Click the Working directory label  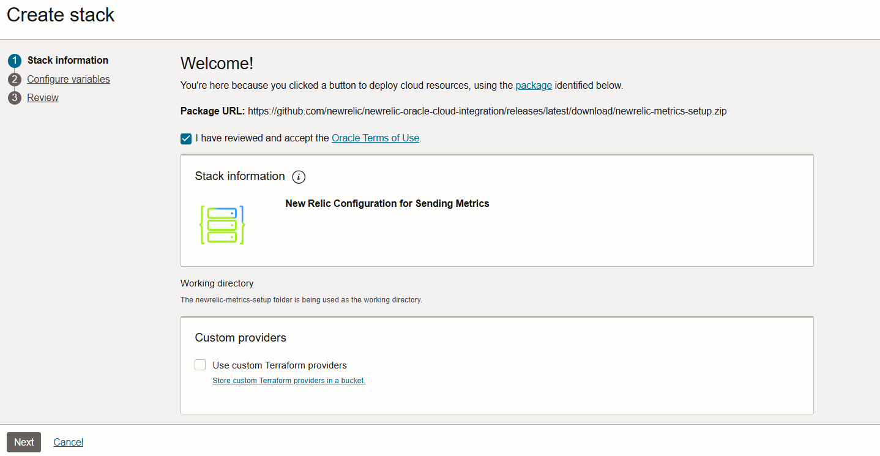pos(217,283)
